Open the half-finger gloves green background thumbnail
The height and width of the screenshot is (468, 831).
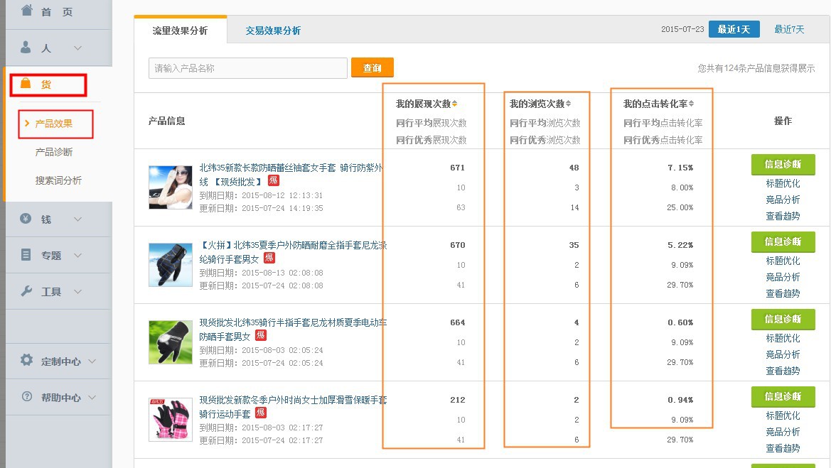pyautogui.click(x=171, y=342)
